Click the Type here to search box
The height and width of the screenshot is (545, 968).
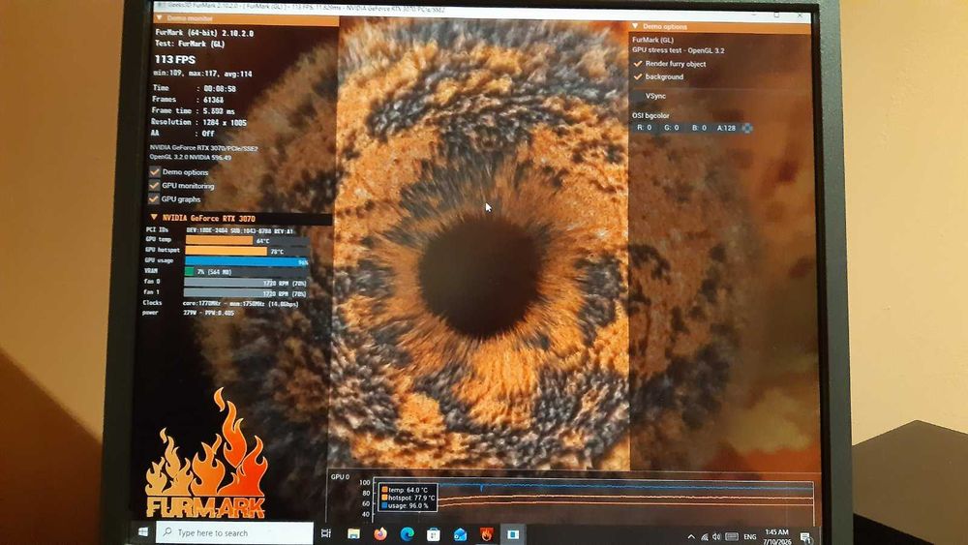(234, 532)
